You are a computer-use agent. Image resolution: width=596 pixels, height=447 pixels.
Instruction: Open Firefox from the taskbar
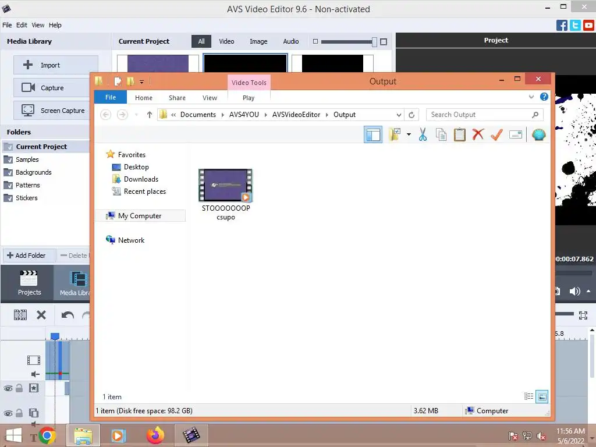tap(155, 435)
